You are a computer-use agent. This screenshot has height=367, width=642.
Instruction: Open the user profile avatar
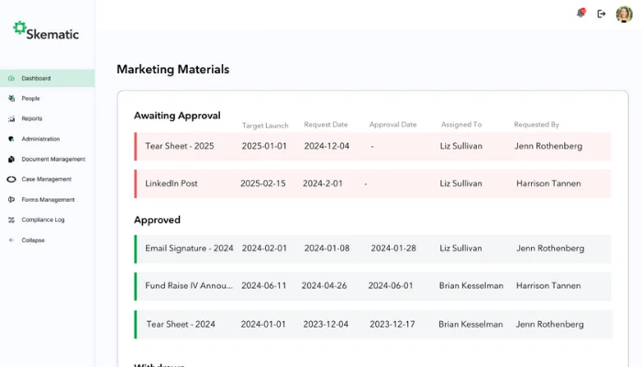pos(624,14)
